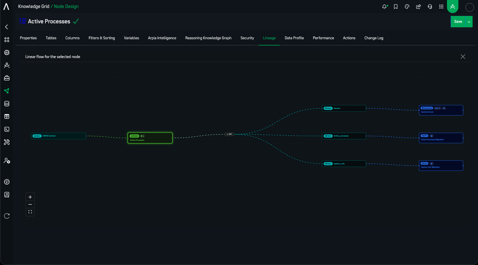This screenshot has width=478, height=265.
Task: Click the Arpia logo icon
Action: (6, 6)
